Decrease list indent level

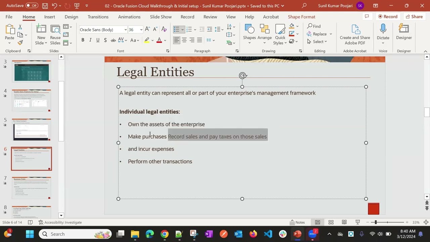click(202, 30)
